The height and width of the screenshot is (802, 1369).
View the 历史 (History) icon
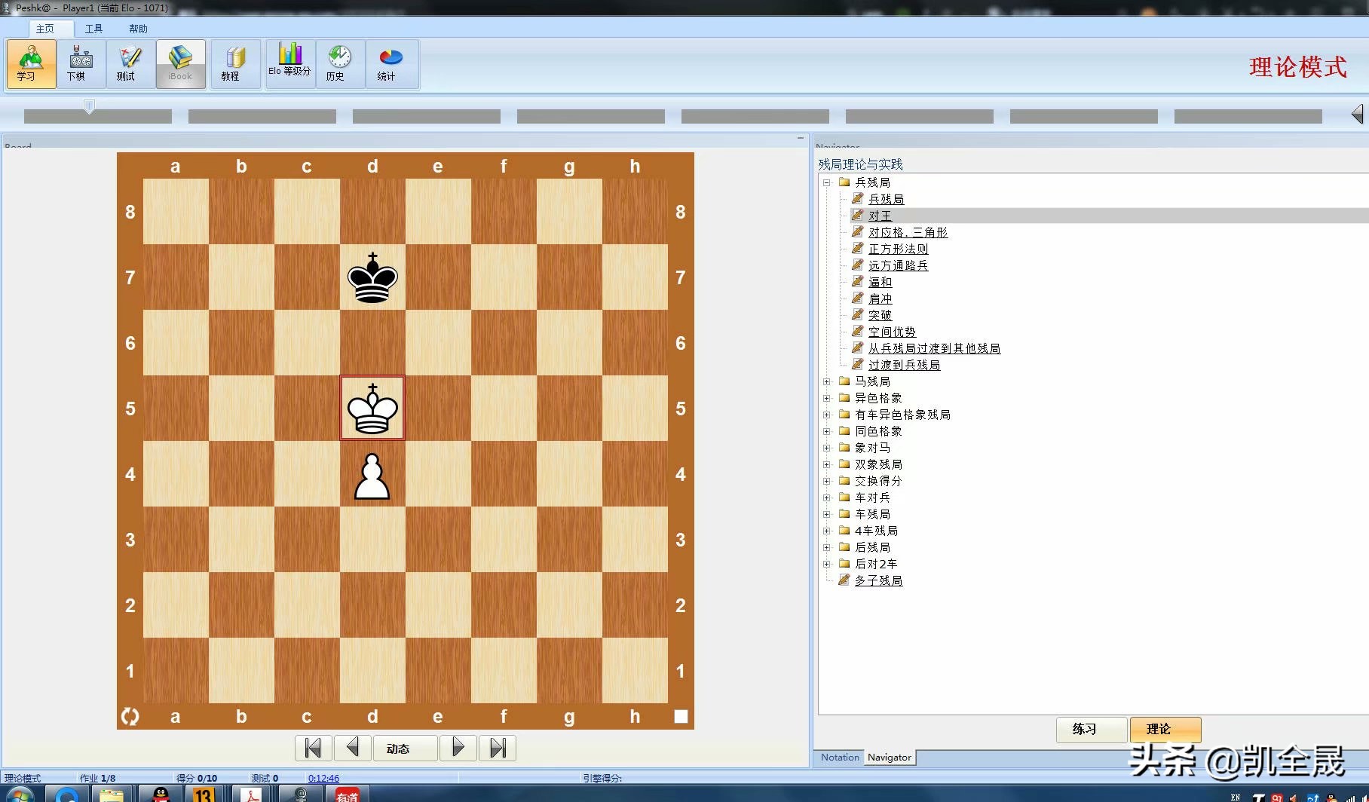tap(339, 63)
